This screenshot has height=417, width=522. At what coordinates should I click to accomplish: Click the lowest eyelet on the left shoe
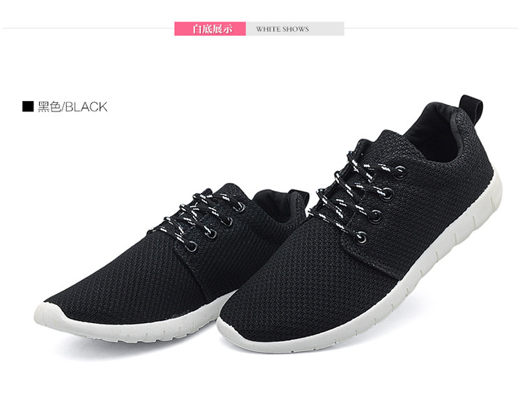click(x=192, y=247)
